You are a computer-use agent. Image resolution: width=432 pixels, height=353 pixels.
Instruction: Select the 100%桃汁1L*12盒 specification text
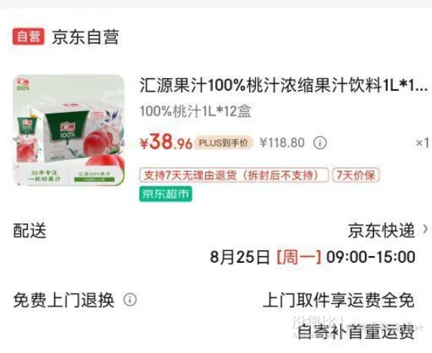(x=196, y=111)
